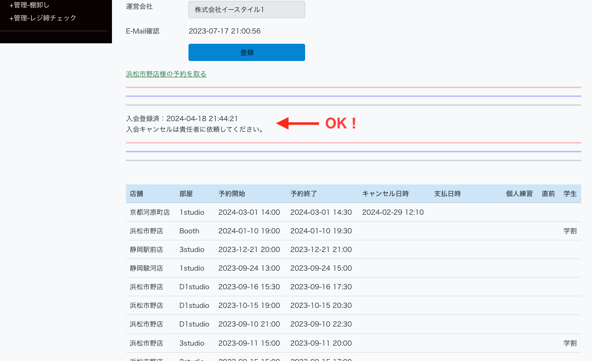Expand the 管理-レジ締チェック sidebar menu
This screenshot has width=592, height=361.
pos(42,18)
